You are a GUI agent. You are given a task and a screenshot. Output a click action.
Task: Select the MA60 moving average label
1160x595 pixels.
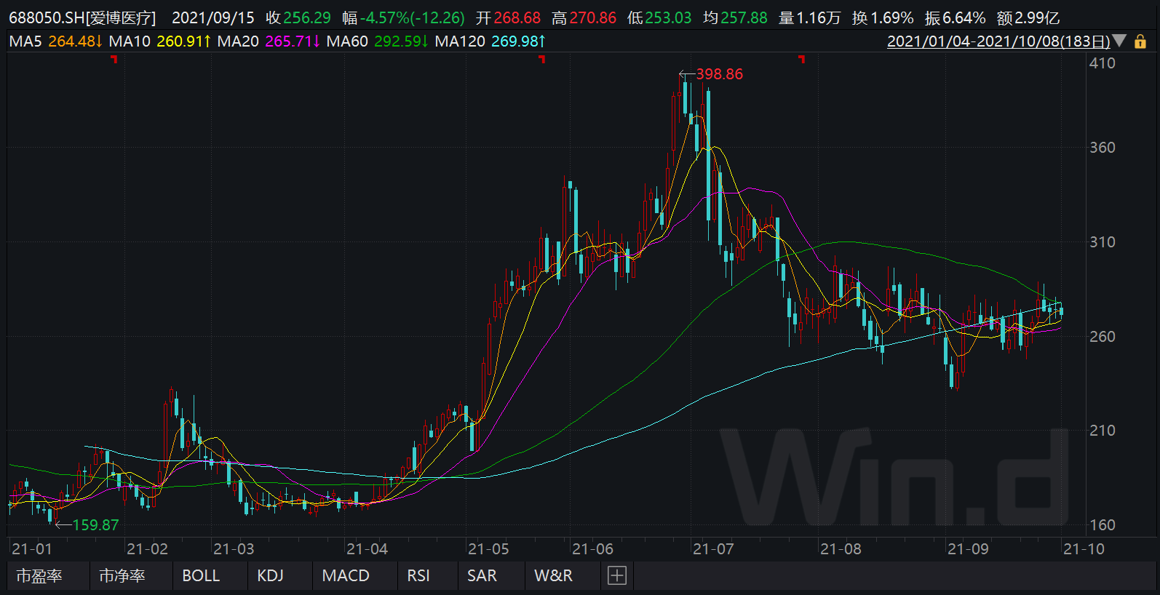(x=347, y=41)
